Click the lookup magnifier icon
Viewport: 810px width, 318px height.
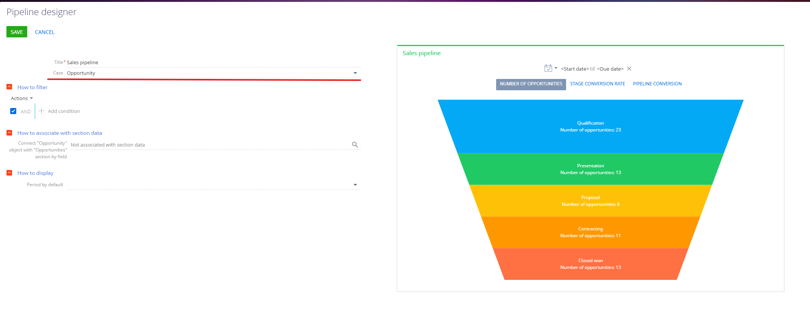(x=355, y=145)
